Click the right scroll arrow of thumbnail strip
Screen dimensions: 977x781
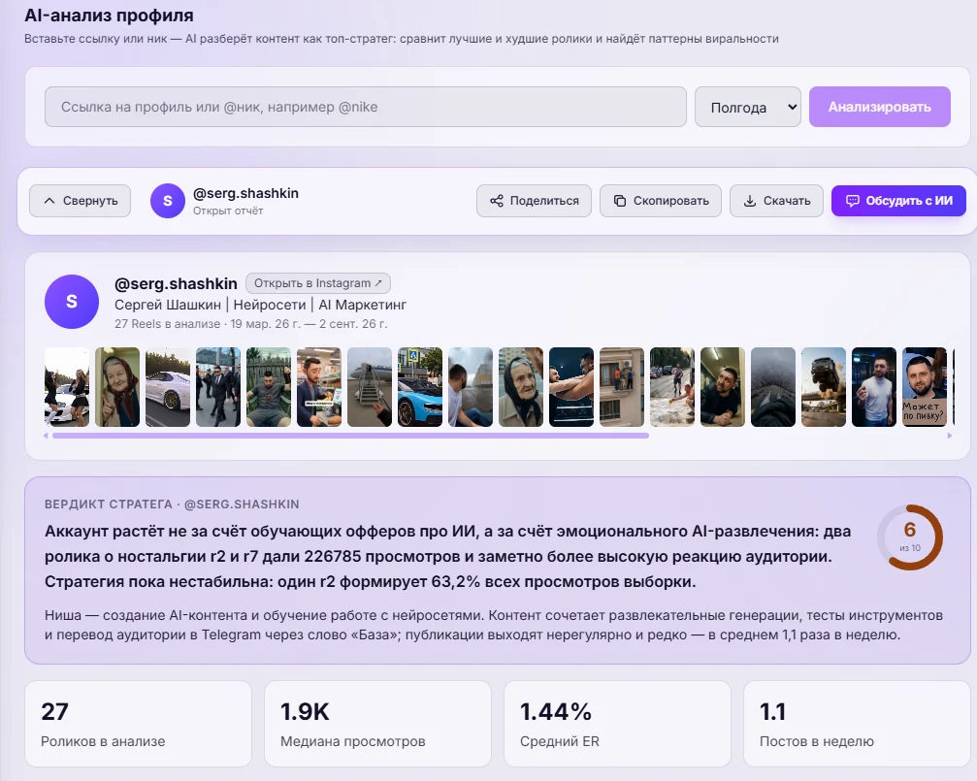point(950,436)
